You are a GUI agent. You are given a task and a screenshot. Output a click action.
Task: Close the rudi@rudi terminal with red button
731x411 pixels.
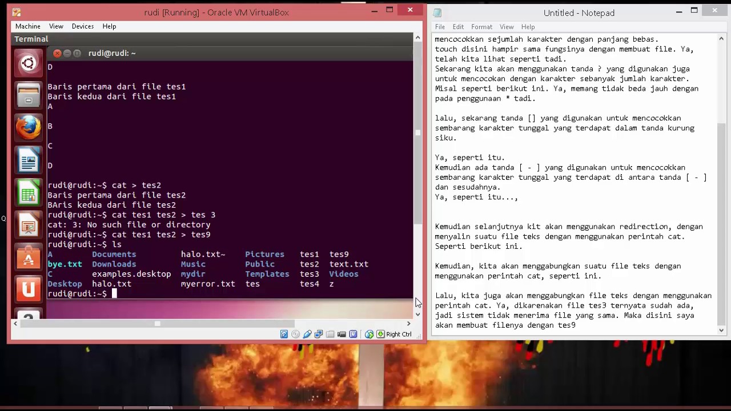coord(57,53)
